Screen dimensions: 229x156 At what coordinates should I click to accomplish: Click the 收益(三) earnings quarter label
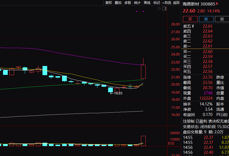(189, 115)
